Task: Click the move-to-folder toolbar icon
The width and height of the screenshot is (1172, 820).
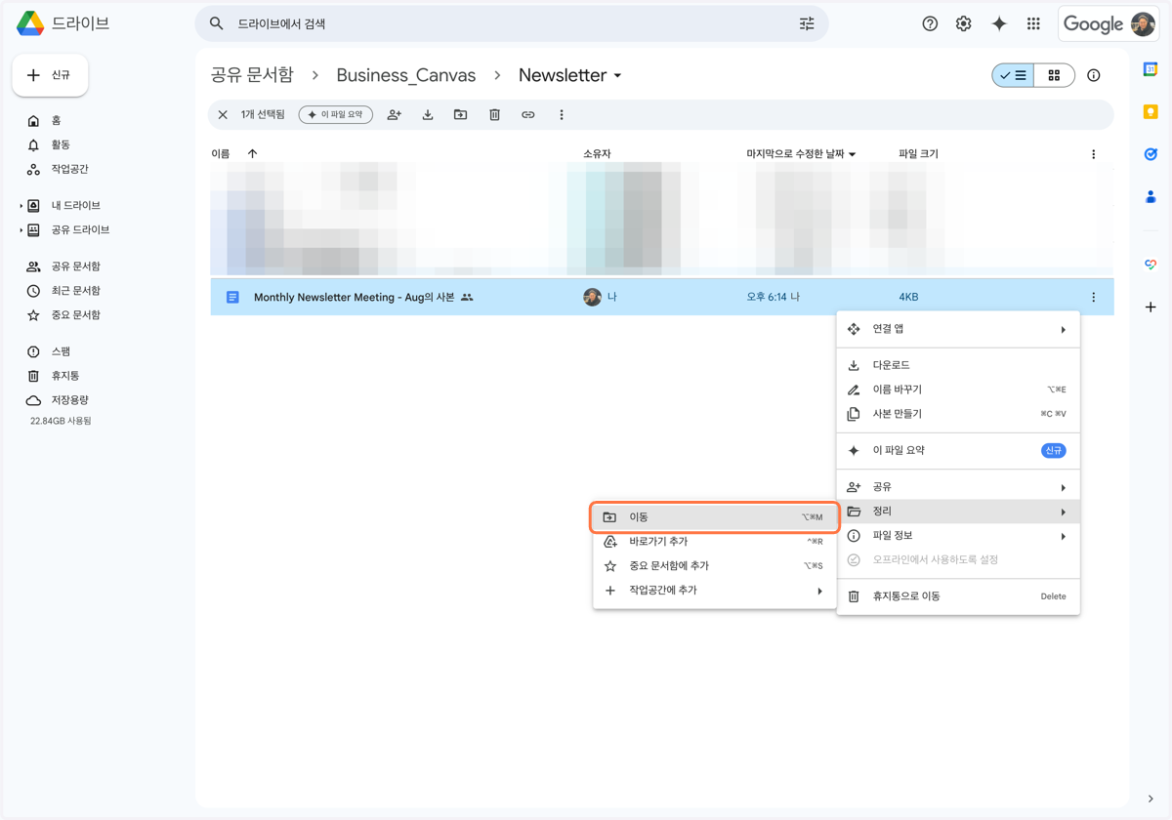Action: pos(461,115)
